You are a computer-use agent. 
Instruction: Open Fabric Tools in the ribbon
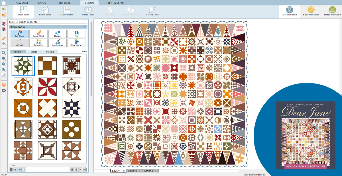[x=45, y=11]
